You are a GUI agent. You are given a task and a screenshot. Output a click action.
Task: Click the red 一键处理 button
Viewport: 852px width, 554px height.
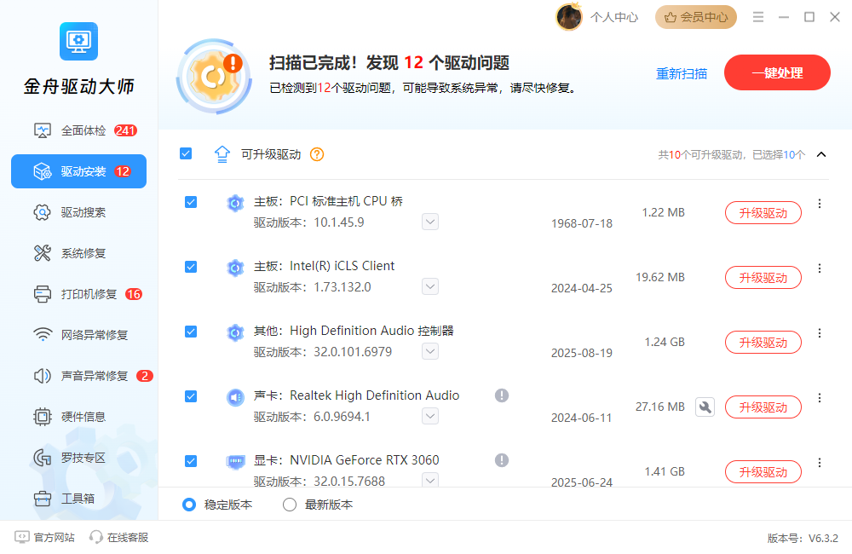click(x=777, y=72)
